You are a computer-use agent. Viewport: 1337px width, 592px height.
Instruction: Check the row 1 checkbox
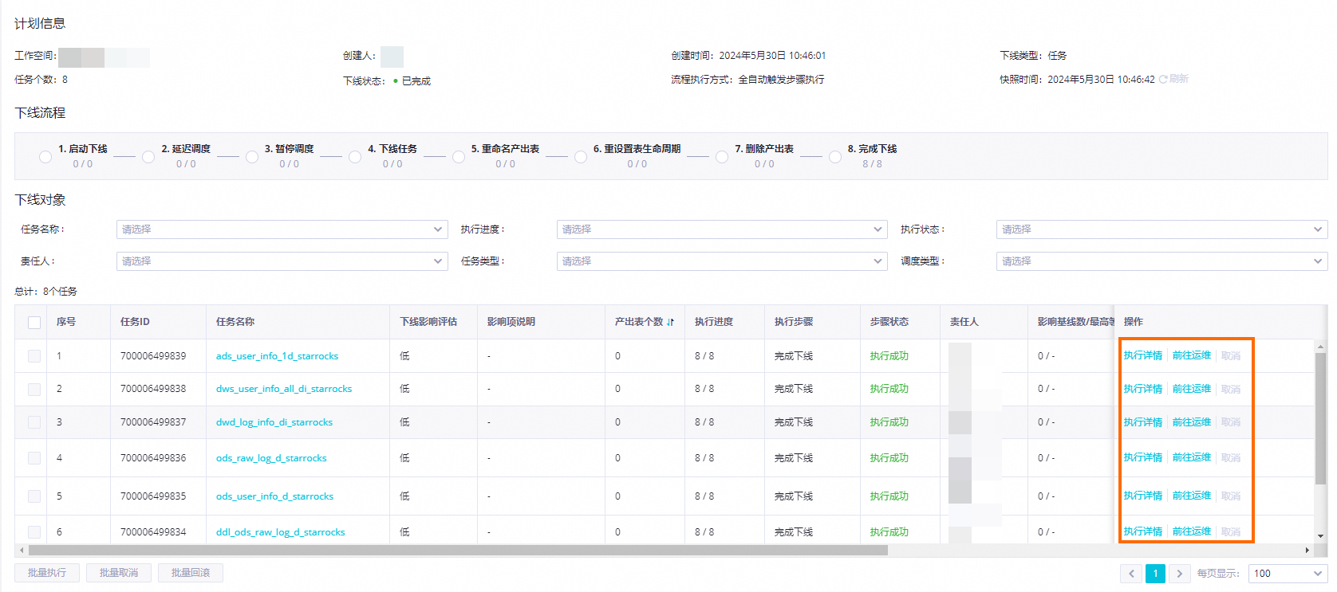[x=34, y=356]
